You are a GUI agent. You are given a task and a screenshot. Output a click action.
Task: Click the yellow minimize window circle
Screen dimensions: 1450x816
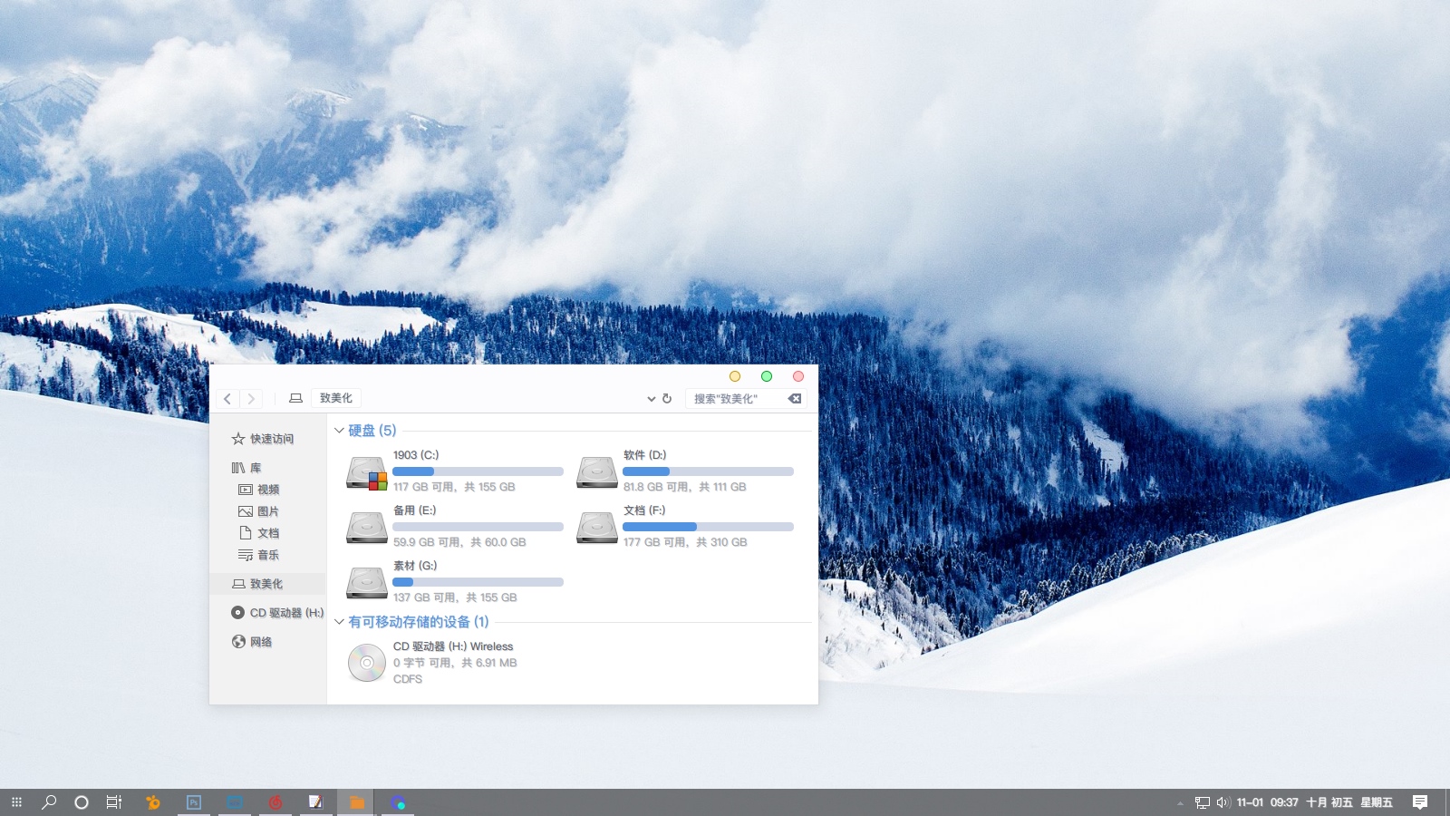pos(735,376)
